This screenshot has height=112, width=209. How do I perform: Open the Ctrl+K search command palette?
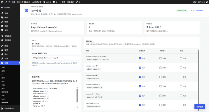click(47, 2)
